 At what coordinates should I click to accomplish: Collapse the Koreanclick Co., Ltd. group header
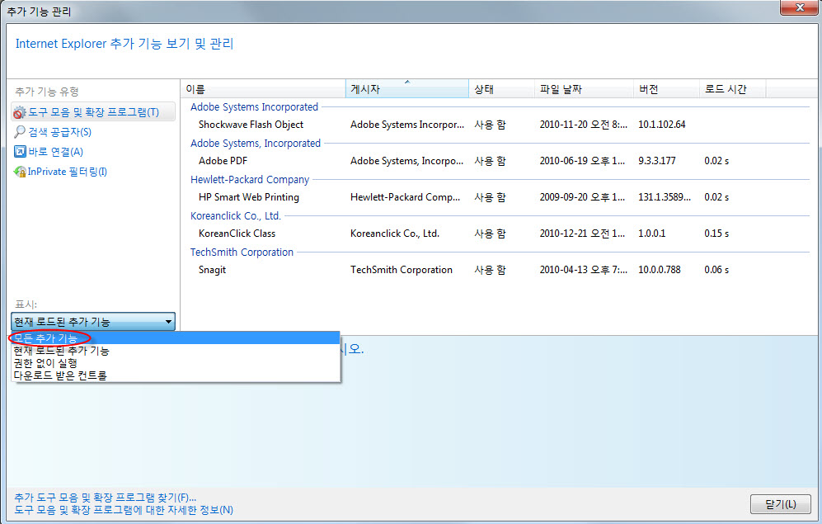pyautogui.click(x=235, y=215)
